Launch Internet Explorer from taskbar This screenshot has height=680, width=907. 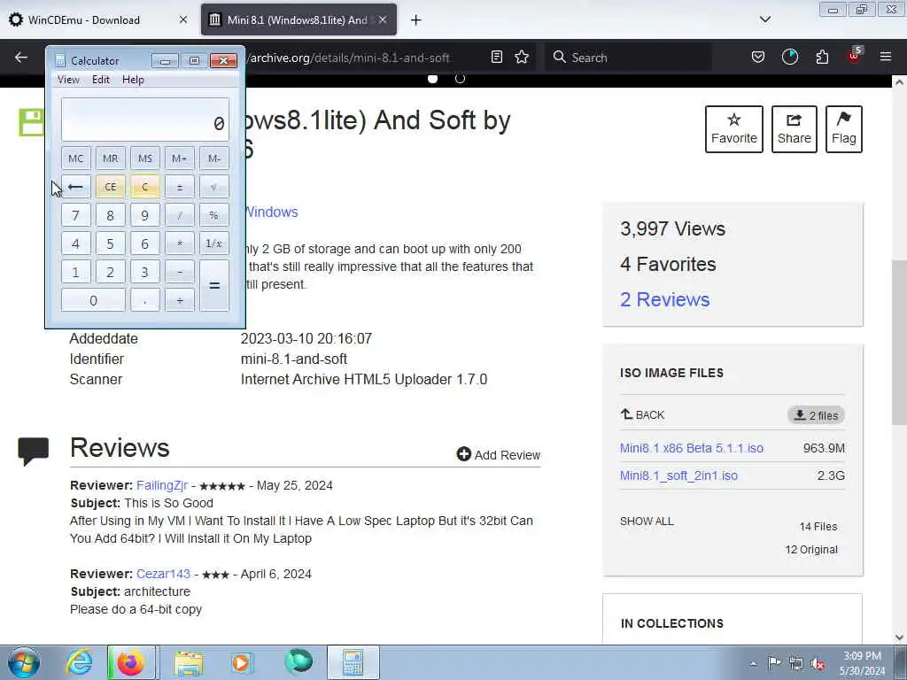[79, 662]
